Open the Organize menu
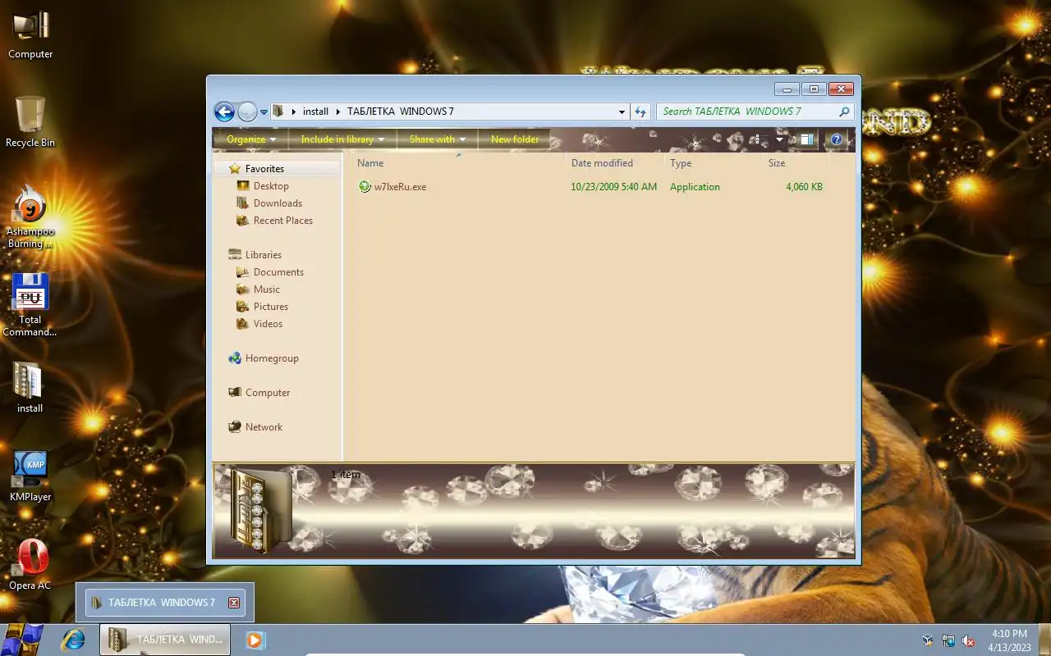 click(x=251, y=139)
